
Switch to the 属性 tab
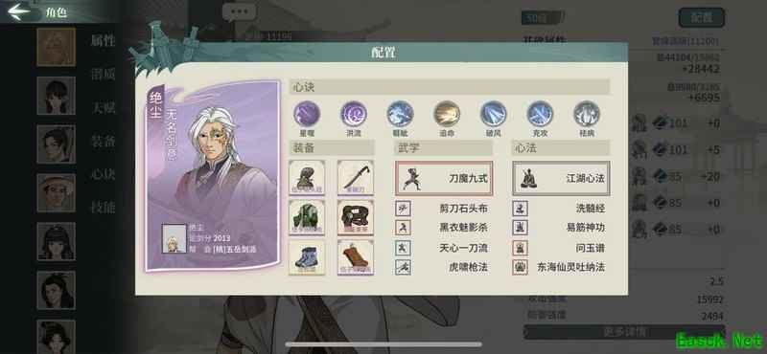click(103, 41)
